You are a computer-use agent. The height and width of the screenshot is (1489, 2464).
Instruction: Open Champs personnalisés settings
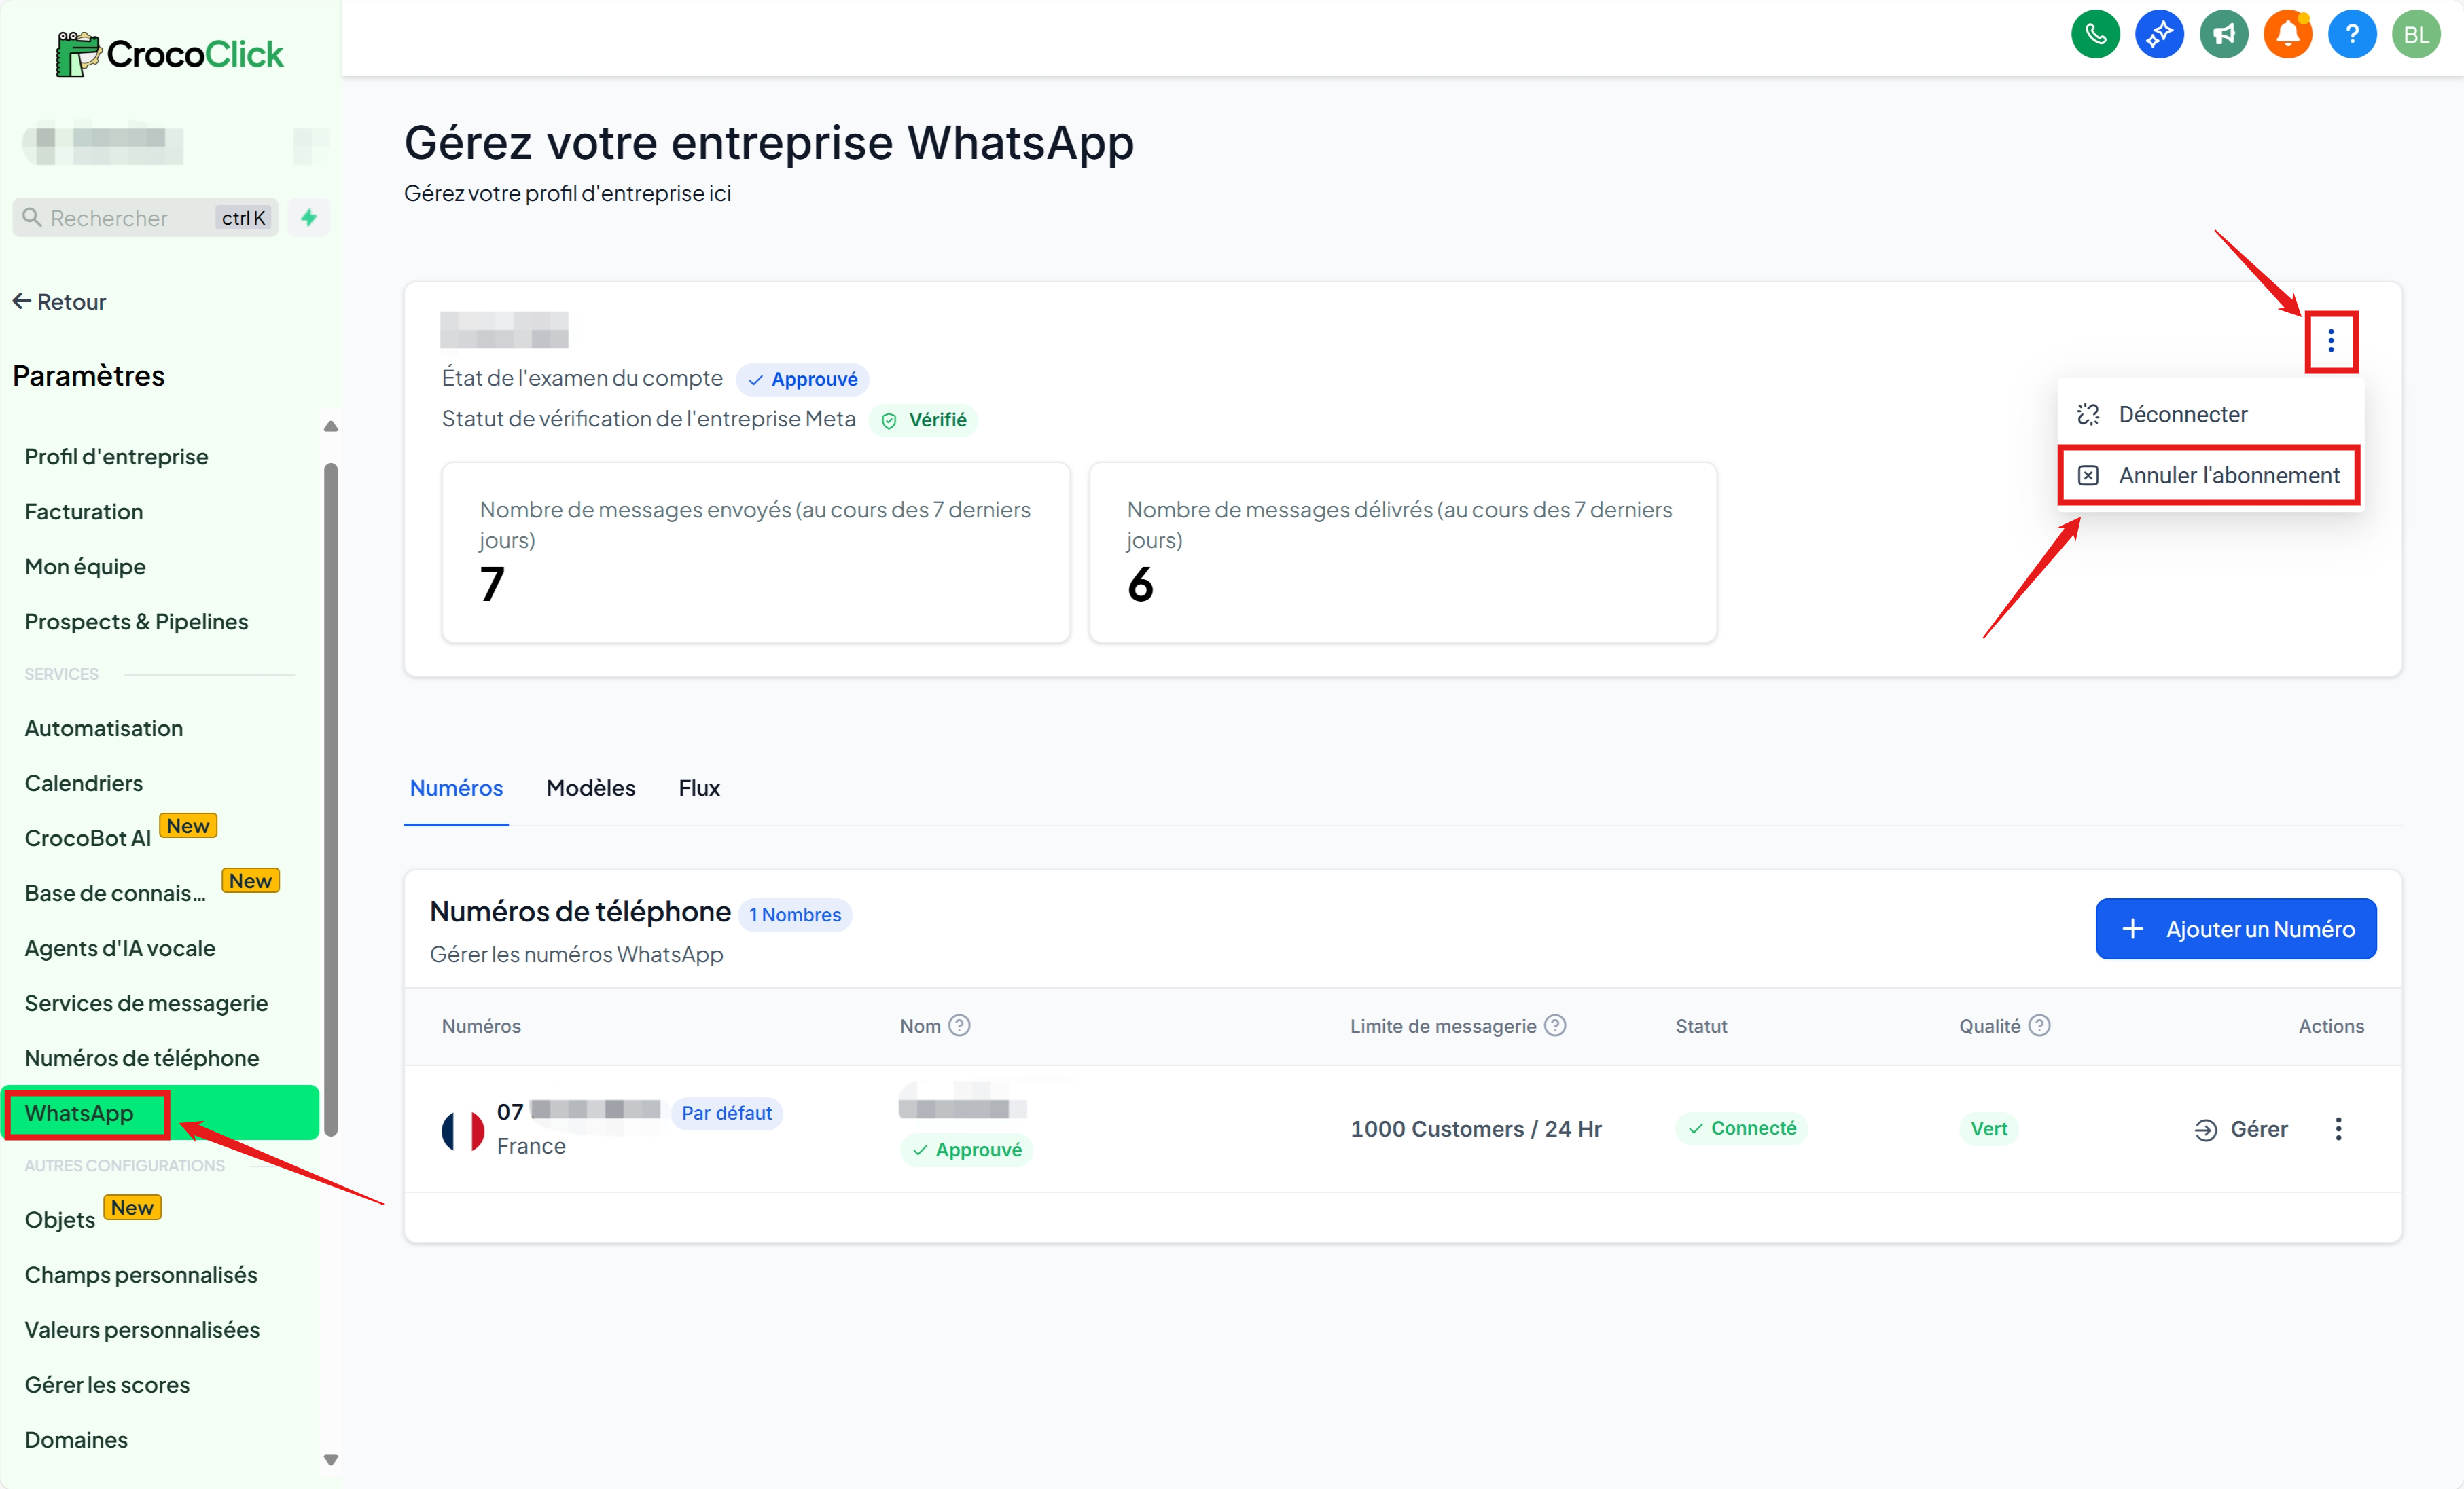pyautogui.click(x=141, y=1275)
